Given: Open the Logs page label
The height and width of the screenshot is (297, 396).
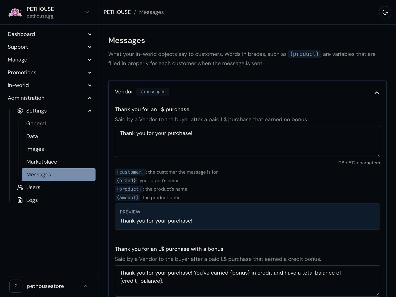Looking at the screenshot, I should coord(32,200).
